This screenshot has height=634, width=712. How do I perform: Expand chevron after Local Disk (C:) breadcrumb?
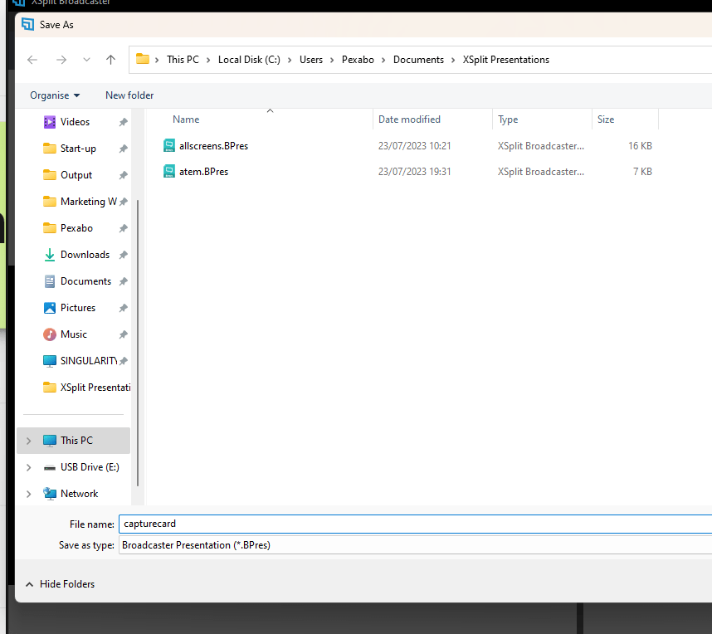[x=290, y=60]
